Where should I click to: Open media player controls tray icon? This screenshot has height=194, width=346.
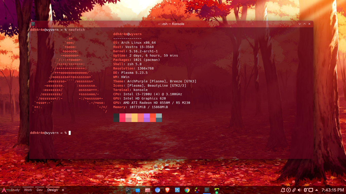(x=289, y=190)
